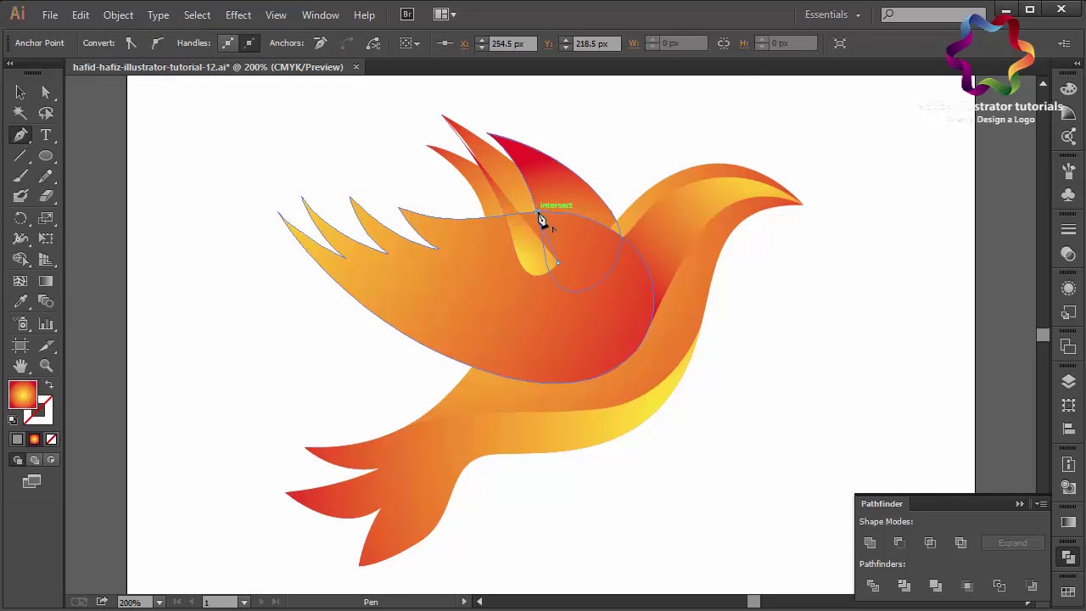
Task: Select the Magic Wand tool
Action: point(20,113)
